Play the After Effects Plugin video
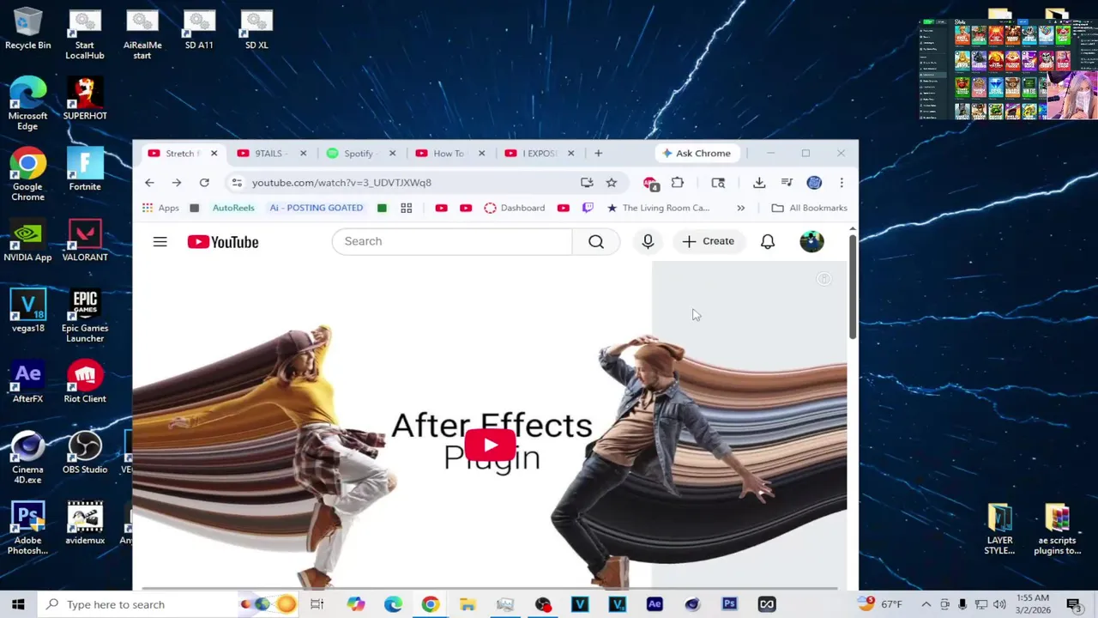Viewport: 1098px width, 618px height. pyautogui.click(x=490, y=445)
